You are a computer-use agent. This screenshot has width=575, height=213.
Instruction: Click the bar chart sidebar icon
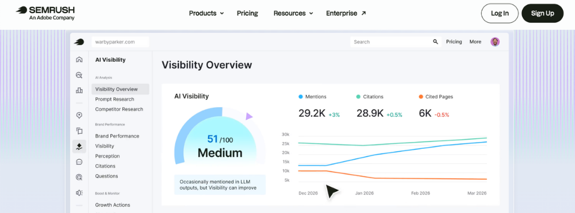(79, 90)
